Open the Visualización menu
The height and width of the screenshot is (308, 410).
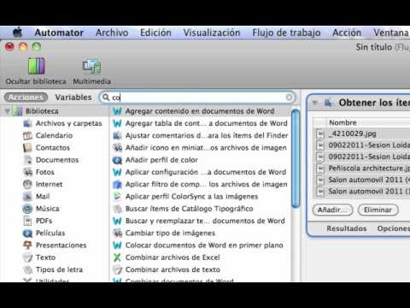click(212, 33)
